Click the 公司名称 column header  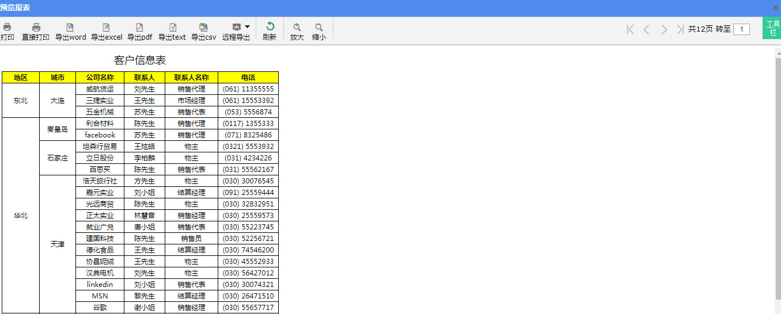click(100, 78)
